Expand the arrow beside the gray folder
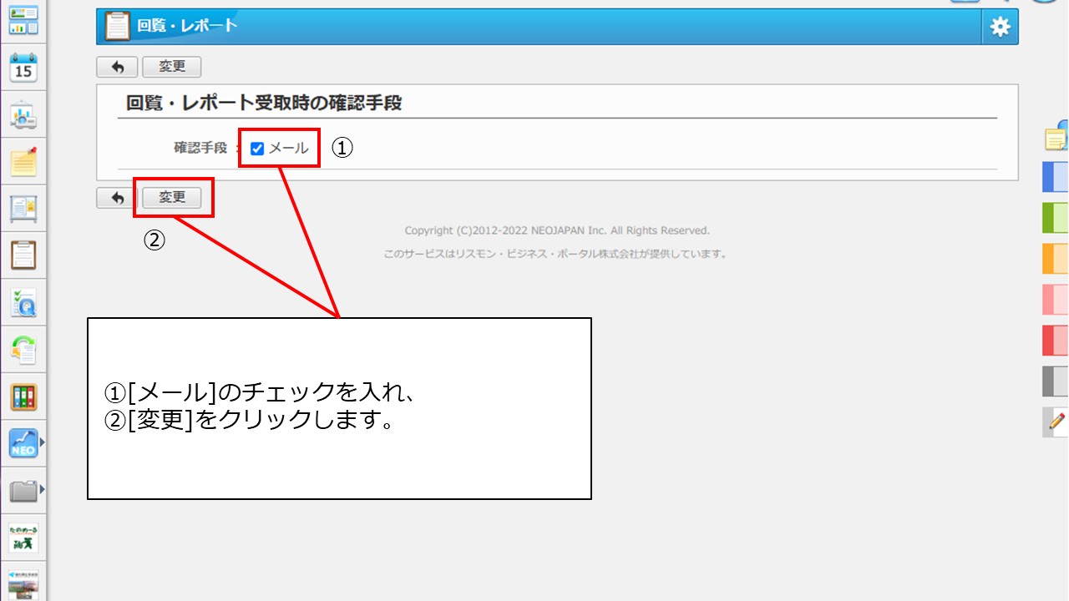The image size is (1069, 601). tap(42, 490)
